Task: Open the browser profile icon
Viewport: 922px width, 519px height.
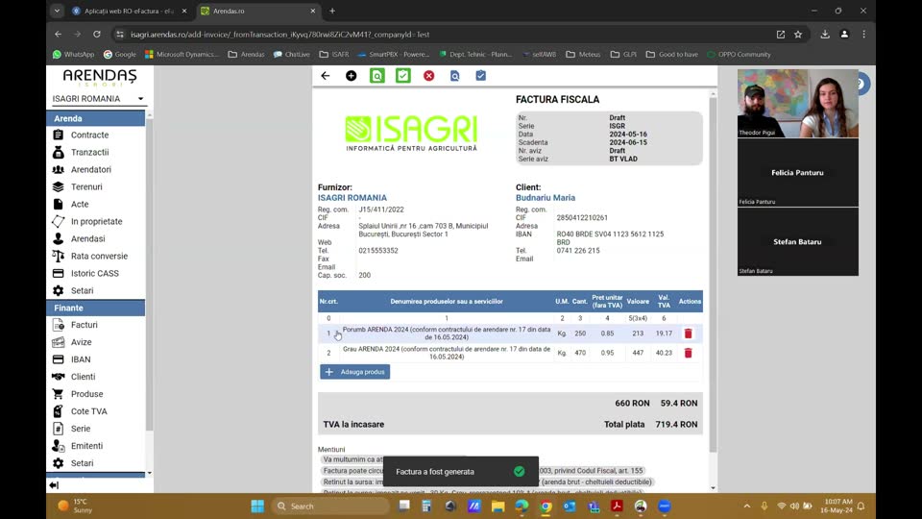Action: (x=844, y=35)
